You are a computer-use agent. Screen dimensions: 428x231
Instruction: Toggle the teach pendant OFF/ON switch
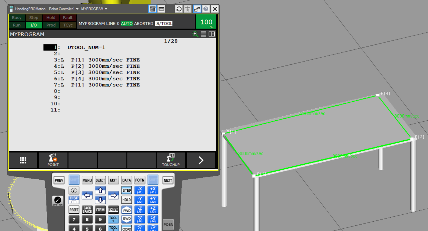(x=58, y=201)
